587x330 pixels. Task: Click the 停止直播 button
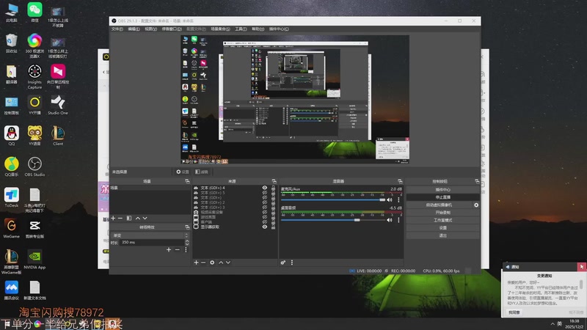[442, 197]
